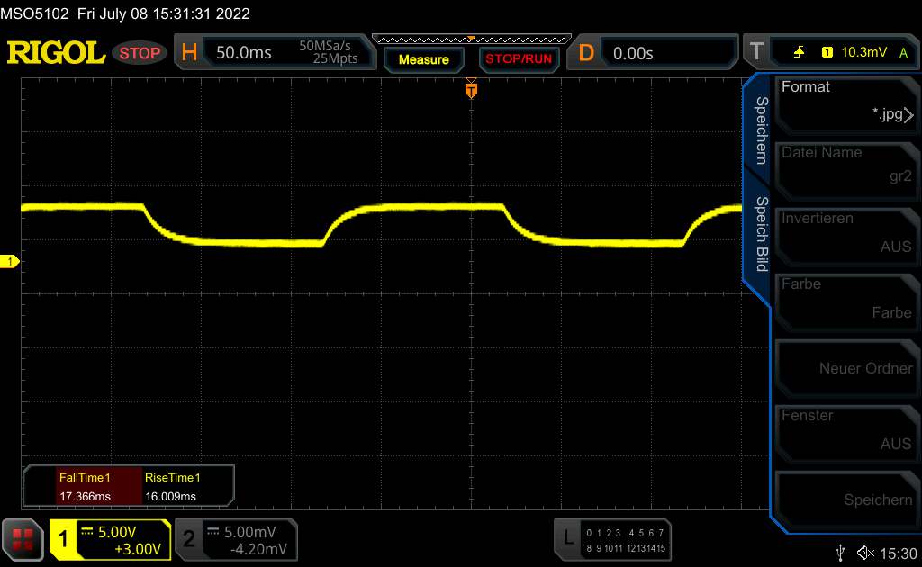This screenshot has width=922, height=567.
Task: Open the Measure menu
Action: click(423, 59)
